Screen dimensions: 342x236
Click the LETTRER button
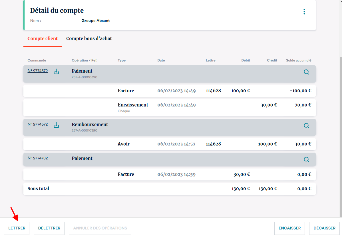point(17,228)
